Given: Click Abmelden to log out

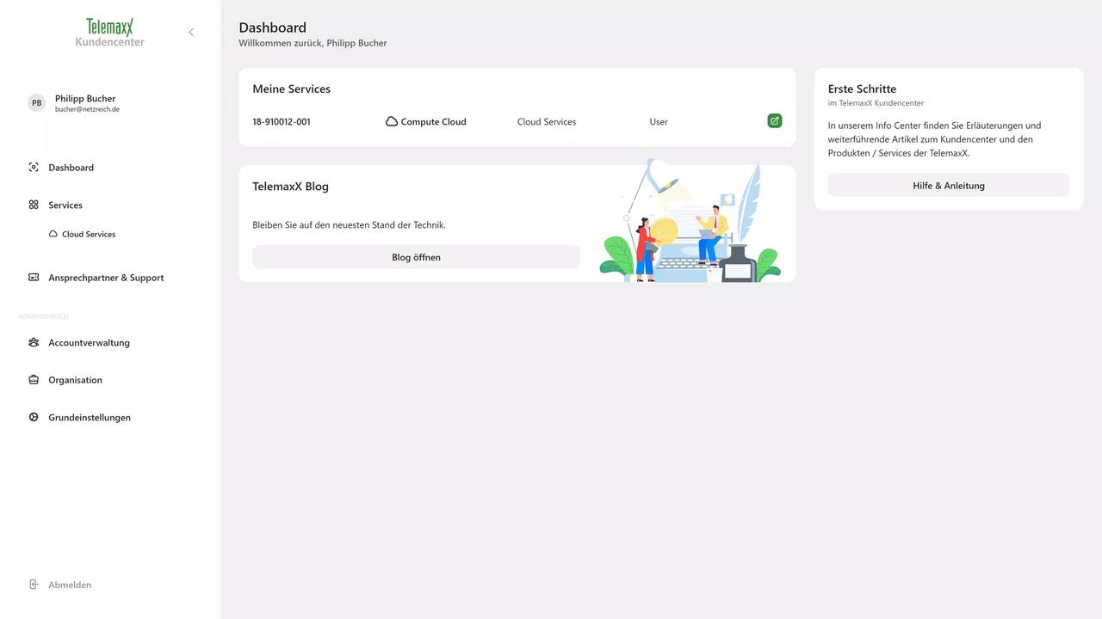Looking at the screenshot, I should coord(70,585).
